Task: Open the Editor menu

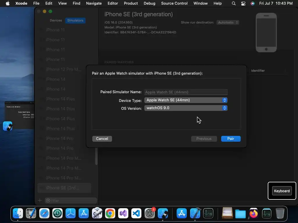Action: (113, 3)
